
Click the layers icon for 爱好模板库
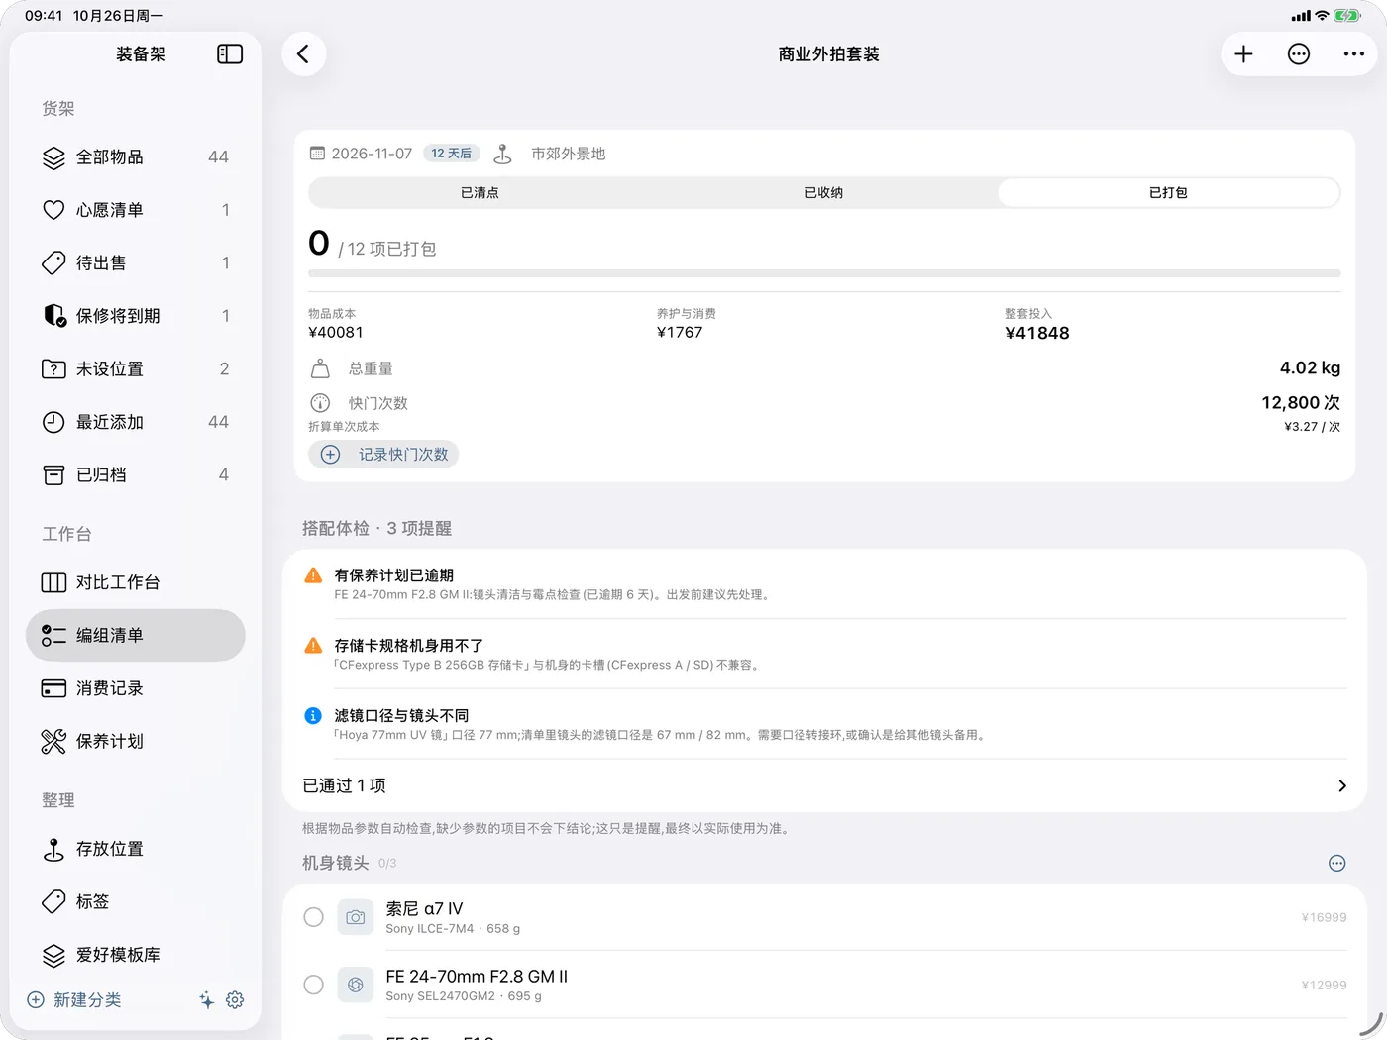[53, 955]
